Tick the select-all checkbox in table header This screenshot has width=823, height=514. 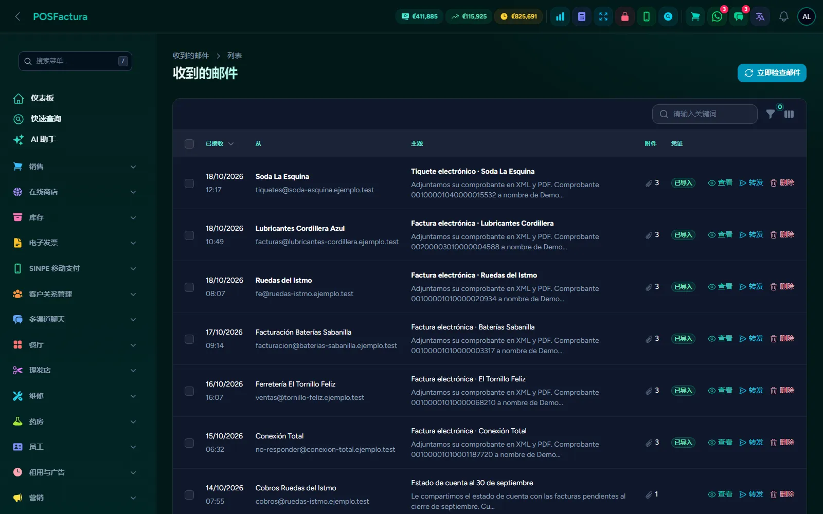189,144
